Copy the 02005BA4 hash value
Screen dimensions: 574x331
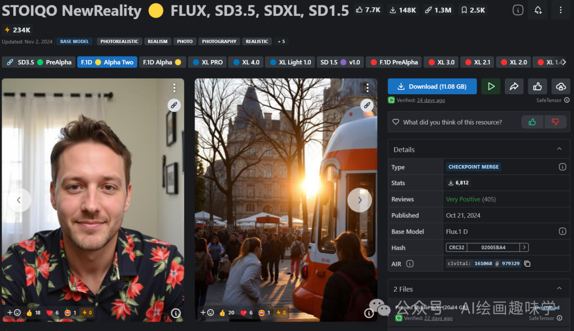tap(493, 247)
